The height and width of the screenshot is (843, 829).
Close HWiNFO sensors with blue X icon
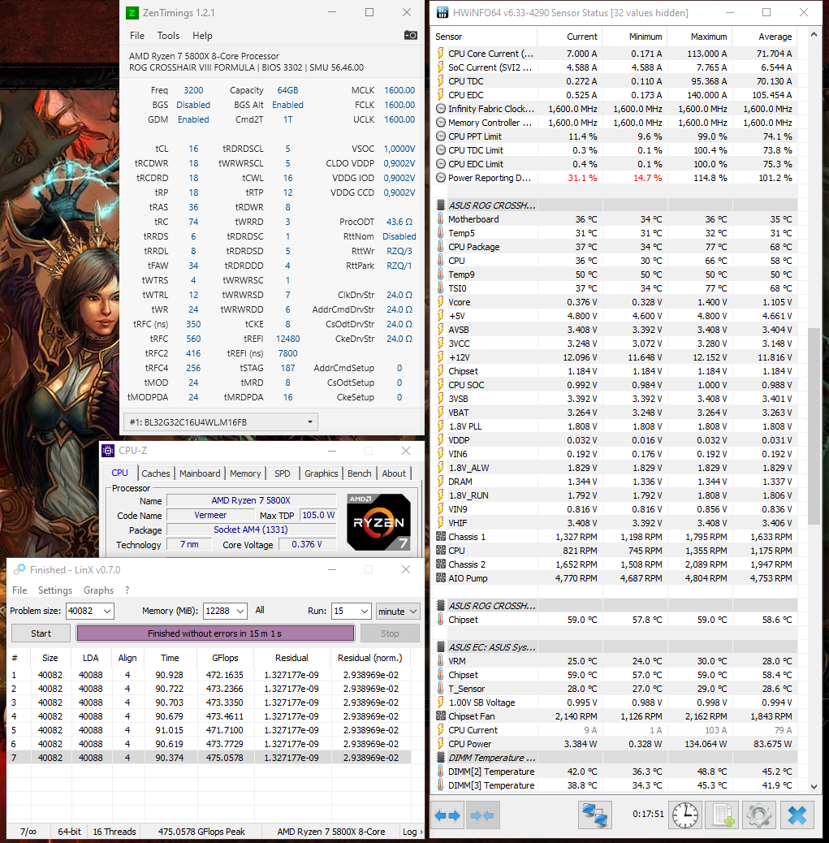click(797, 815)
